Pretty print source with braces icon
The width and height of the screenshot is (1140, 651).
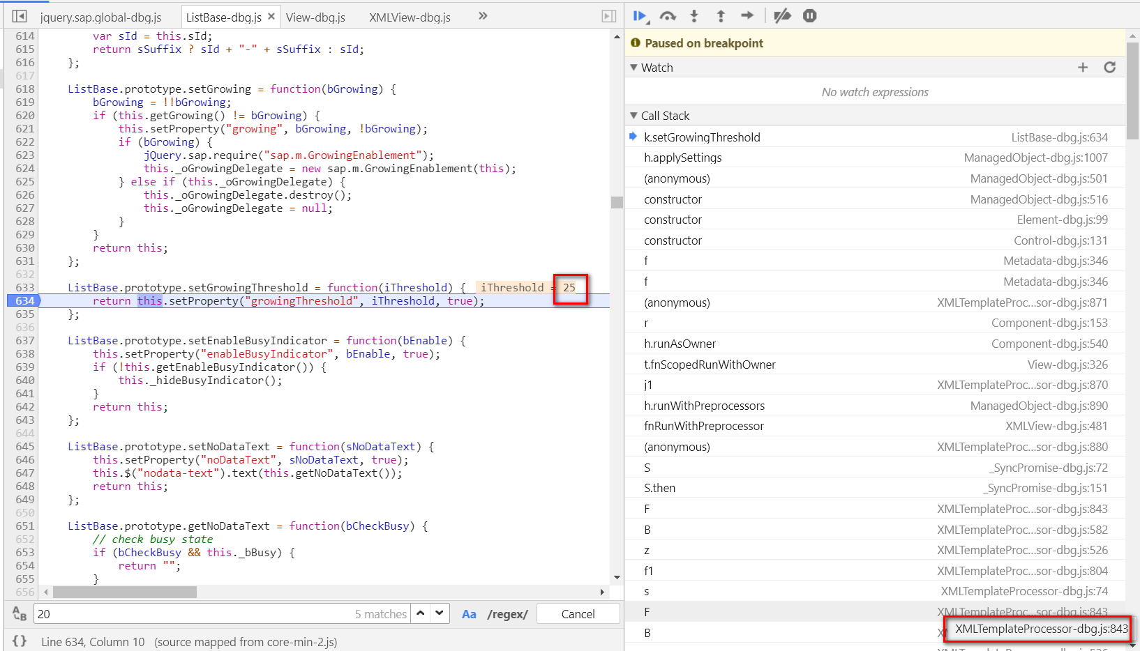pos(20,641)
